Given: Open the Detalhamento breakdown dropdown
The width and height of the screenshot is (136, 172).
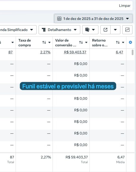Looking at the screenshot, I should coord(59,30).
